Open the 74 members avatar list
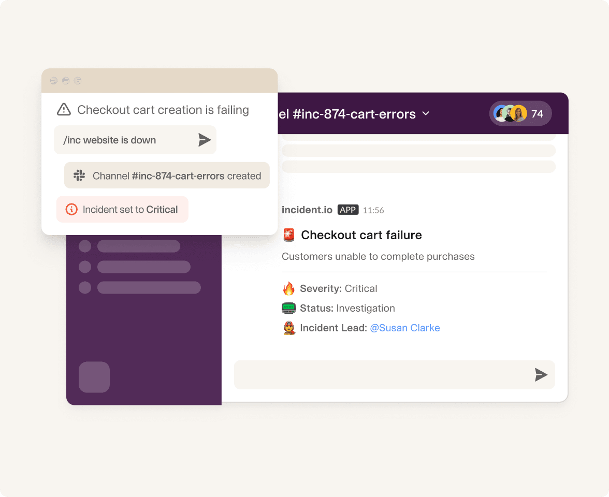Screen dimensions: 609x497 coord(520,113)
